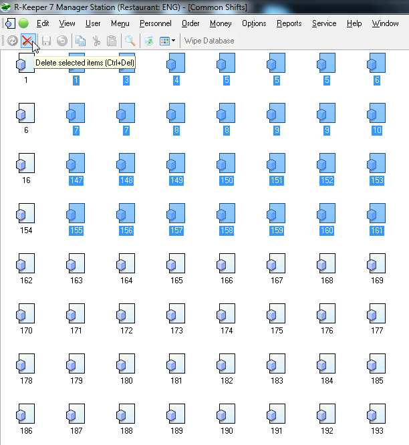Select the shift icon labeled 186

click(x=25, y=414)
